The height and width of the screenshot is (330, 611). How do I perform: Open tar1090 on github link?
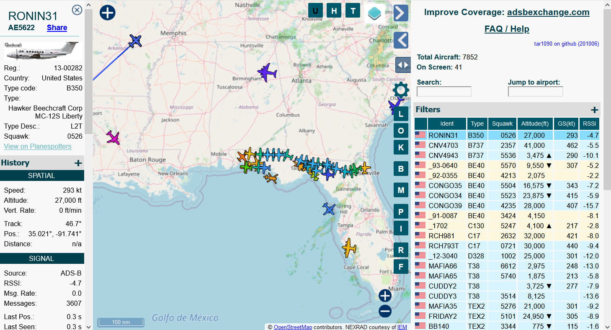coord(566,44)
